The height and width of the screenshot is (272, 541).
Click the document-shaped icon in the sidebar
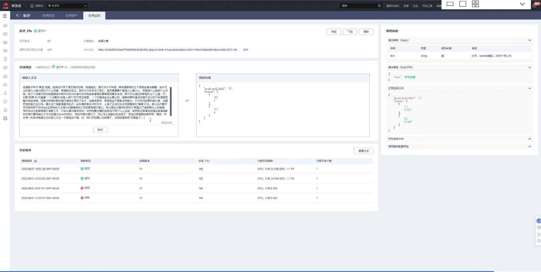tap(5, 59)
